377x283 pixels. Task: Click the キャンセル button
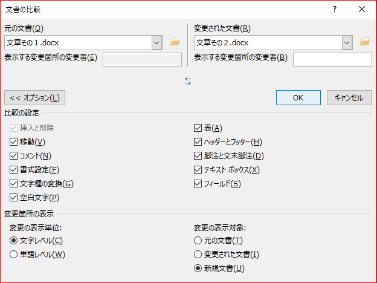[x=349, y=98]
